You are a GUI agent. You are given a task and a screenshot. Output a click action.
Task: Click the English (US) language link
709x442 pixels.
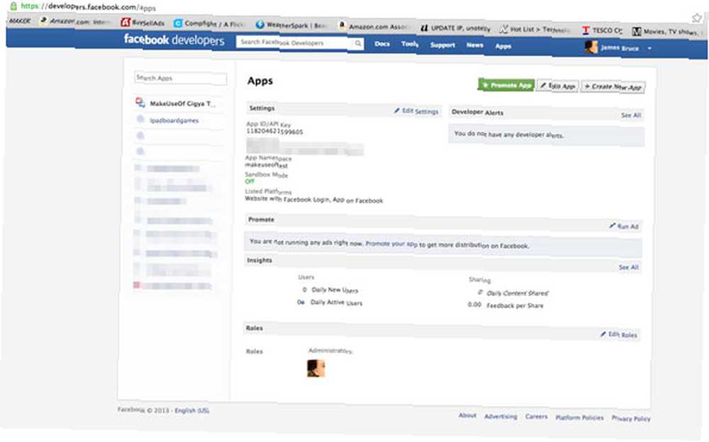point(191,410)
